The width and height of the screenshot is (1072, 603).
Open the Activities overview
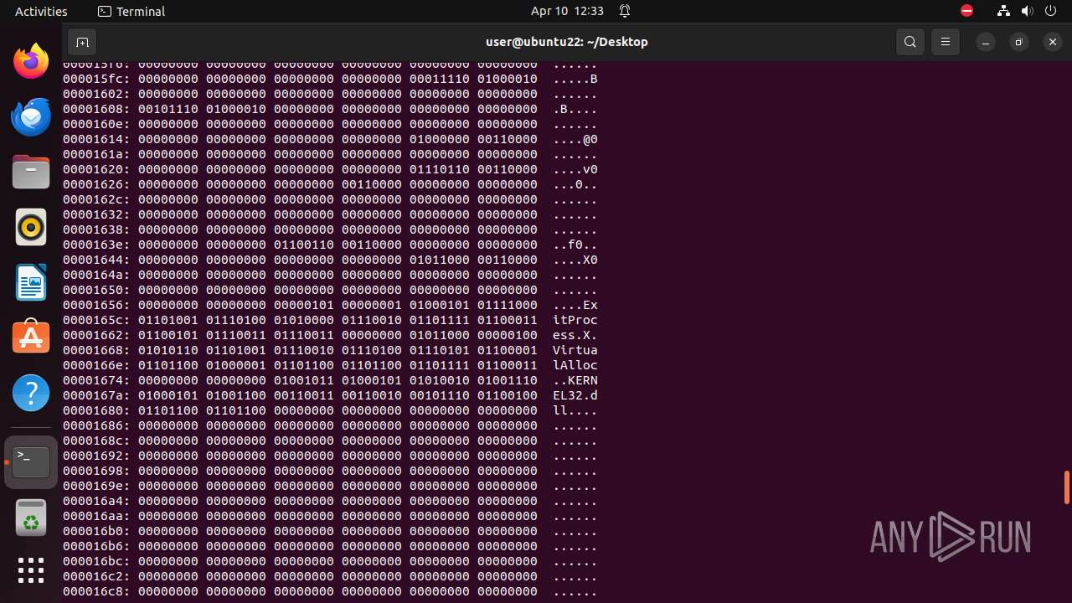point(41,11)
